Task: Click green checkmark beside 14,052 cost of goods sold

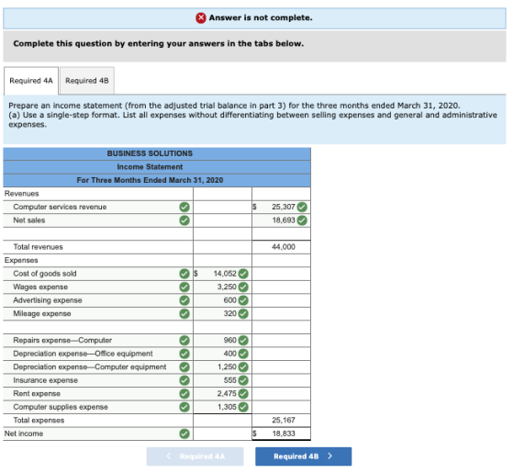Action: 243,274
